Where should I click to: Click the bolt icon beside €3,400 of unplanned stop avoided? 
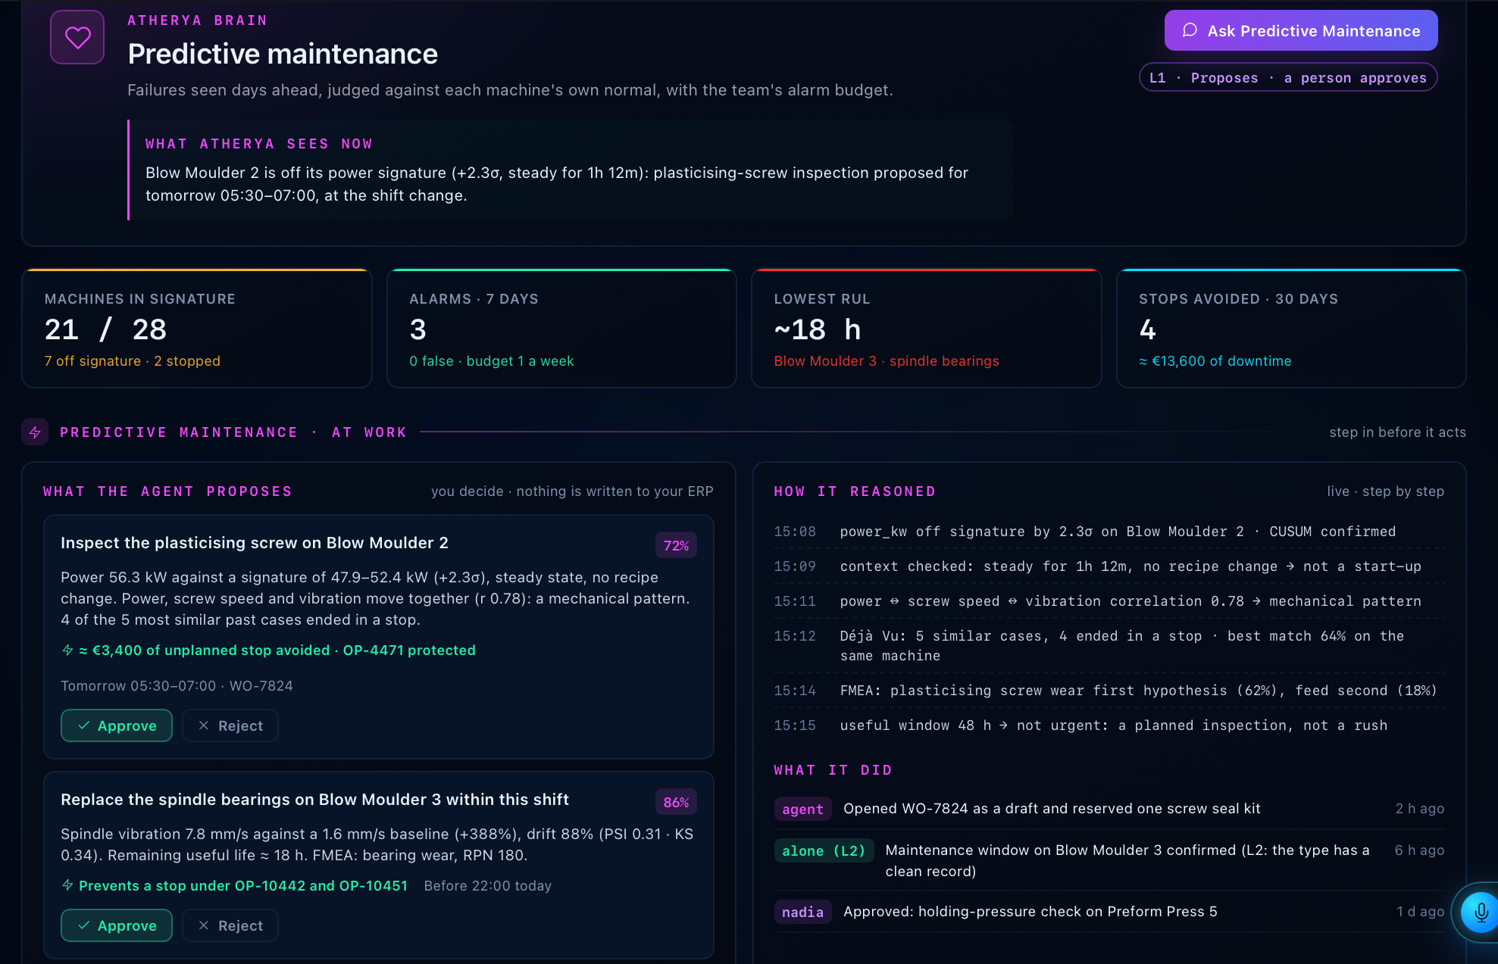coord(67,650)
